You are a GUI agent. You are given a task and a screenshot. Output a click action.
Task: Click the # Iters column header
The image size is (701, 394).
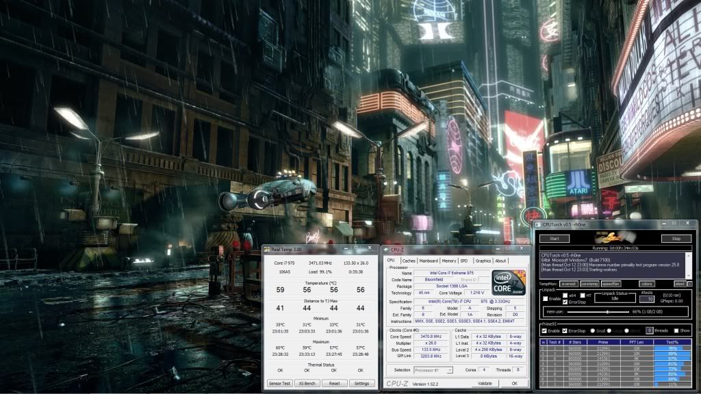click(x=575, y=342)
